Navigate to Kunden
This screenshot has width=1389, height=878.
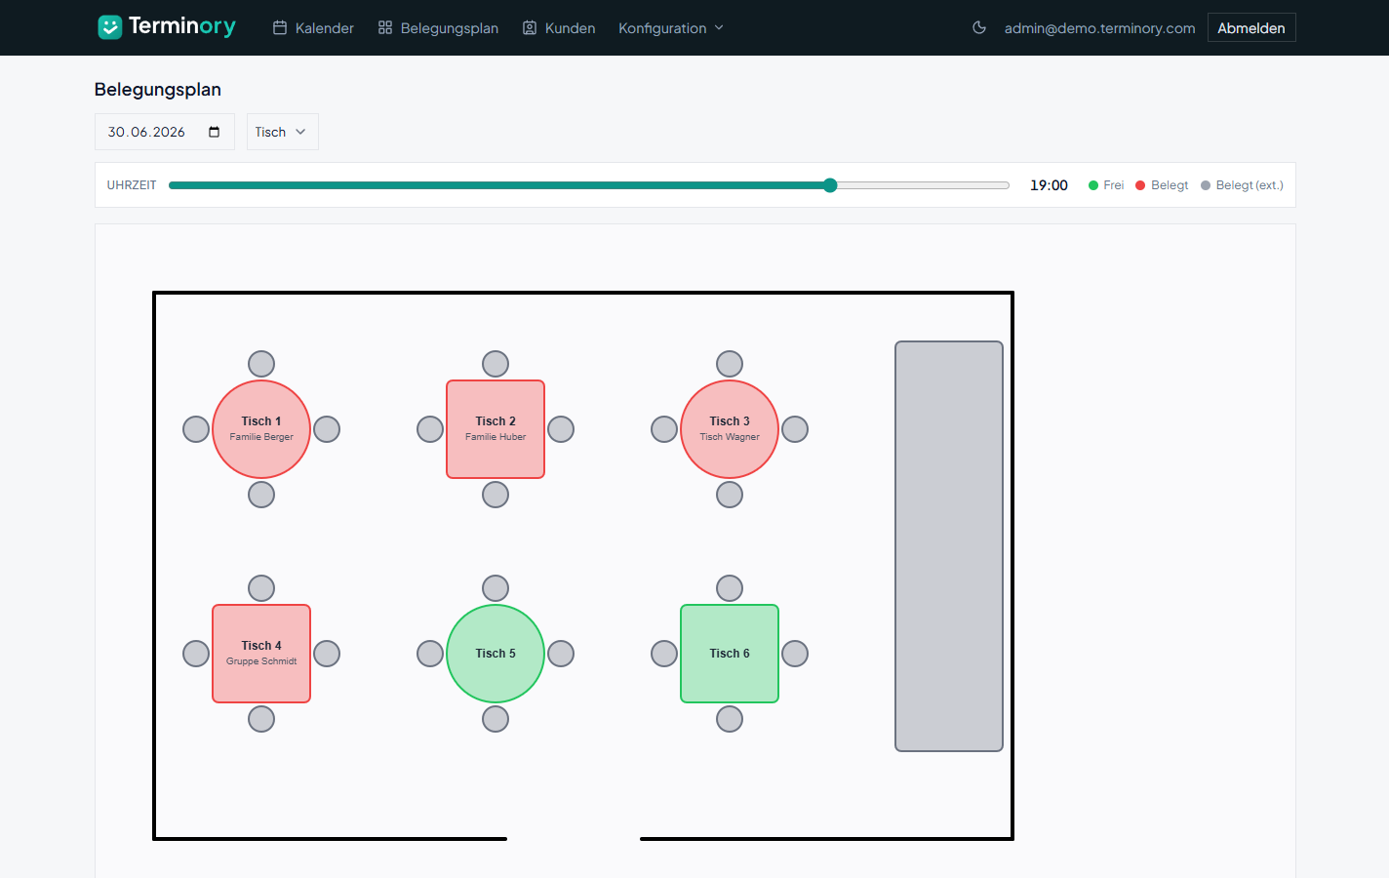(559, 28)
